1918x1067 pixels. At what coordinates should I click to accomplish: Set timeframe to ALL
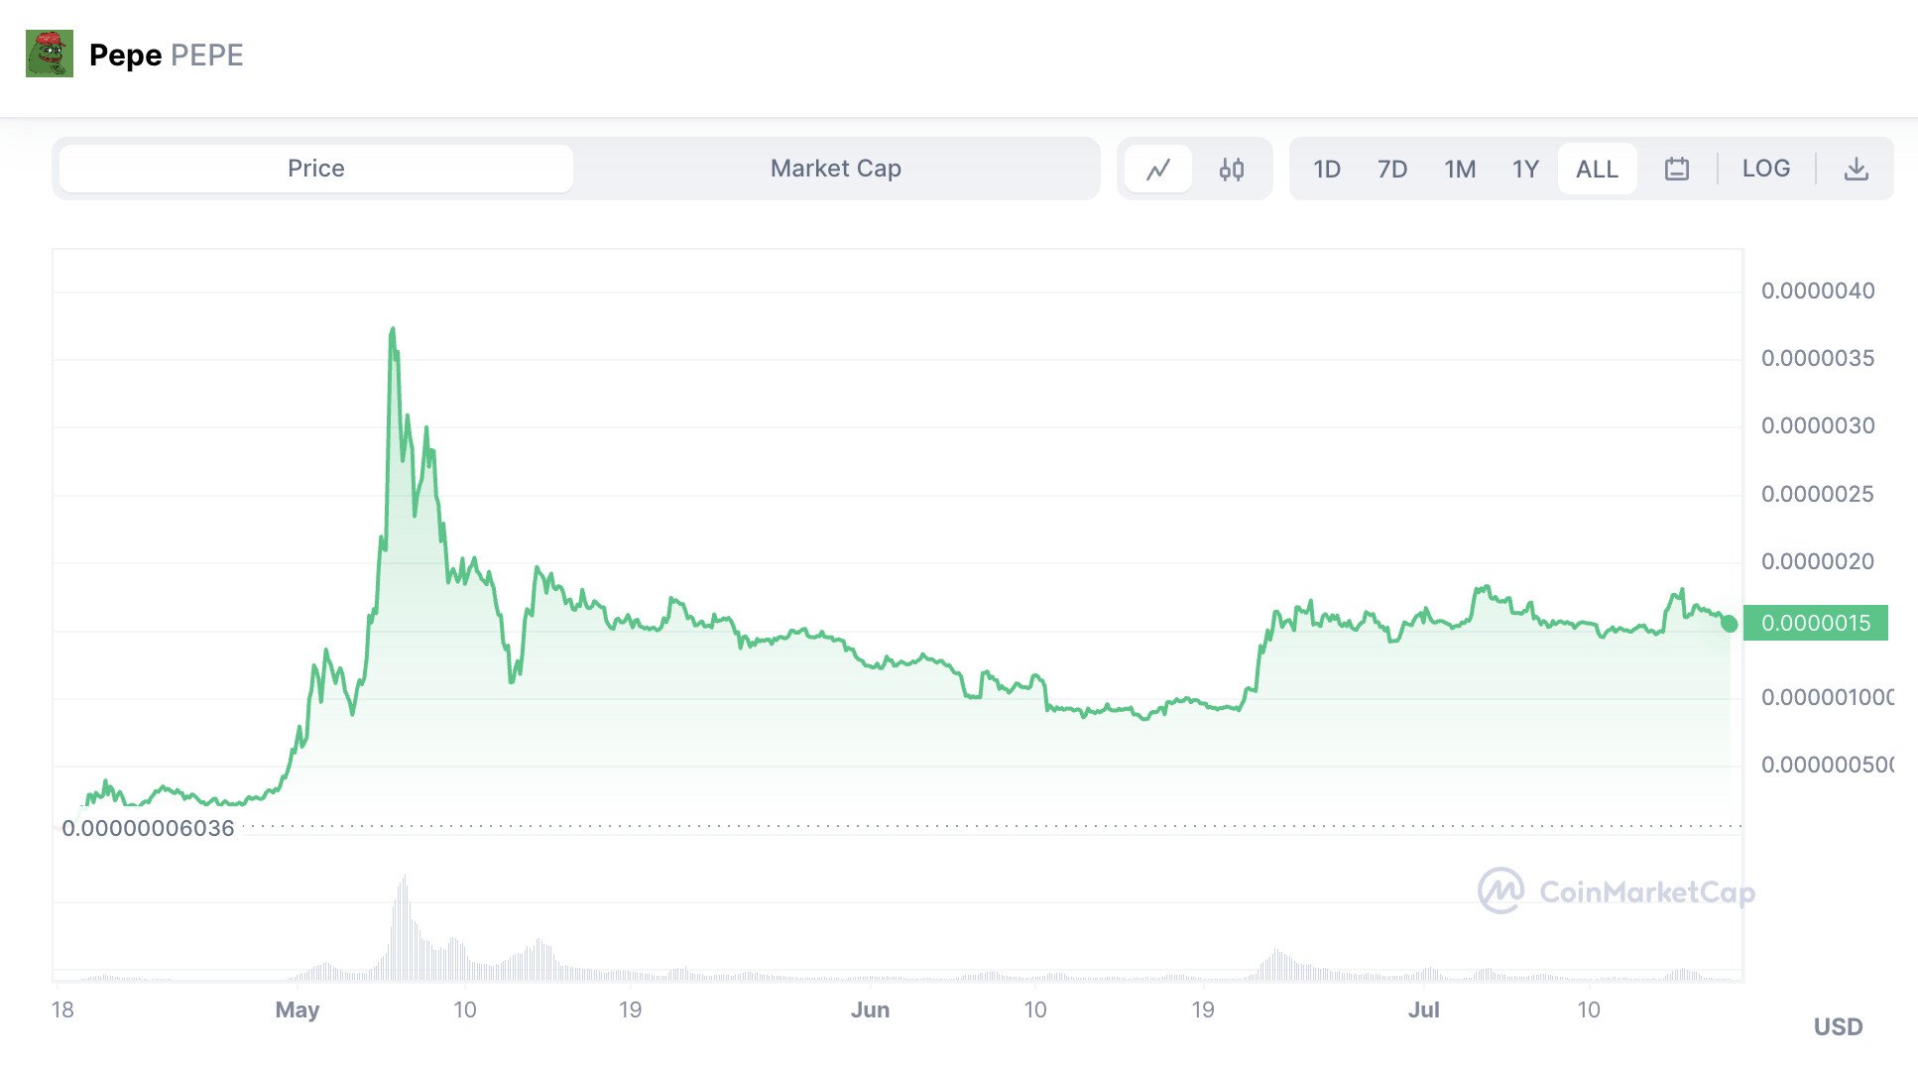1597,170
